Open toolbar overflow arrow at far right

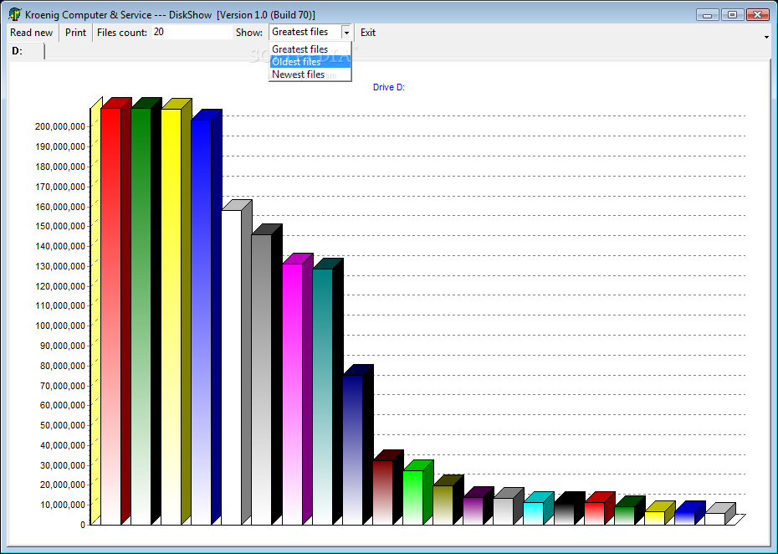tap(766, 37)
